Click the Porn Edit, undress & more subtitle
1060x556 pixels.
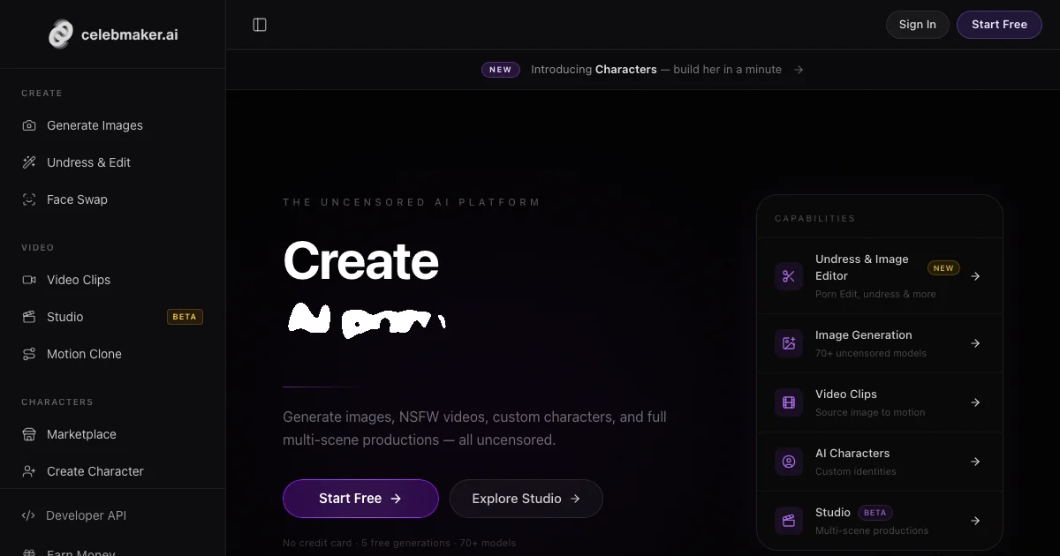[x=875, y=294]
